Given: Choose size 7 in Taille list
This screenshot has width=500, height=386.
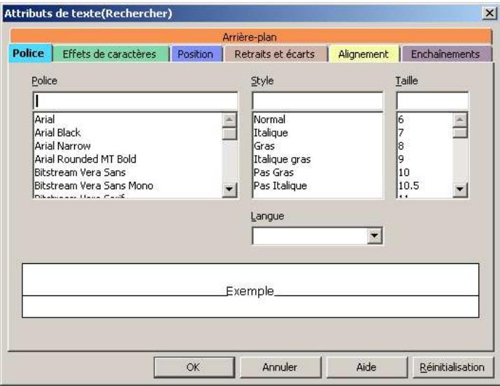Looking at the screenshot, I should coord(425,133).
